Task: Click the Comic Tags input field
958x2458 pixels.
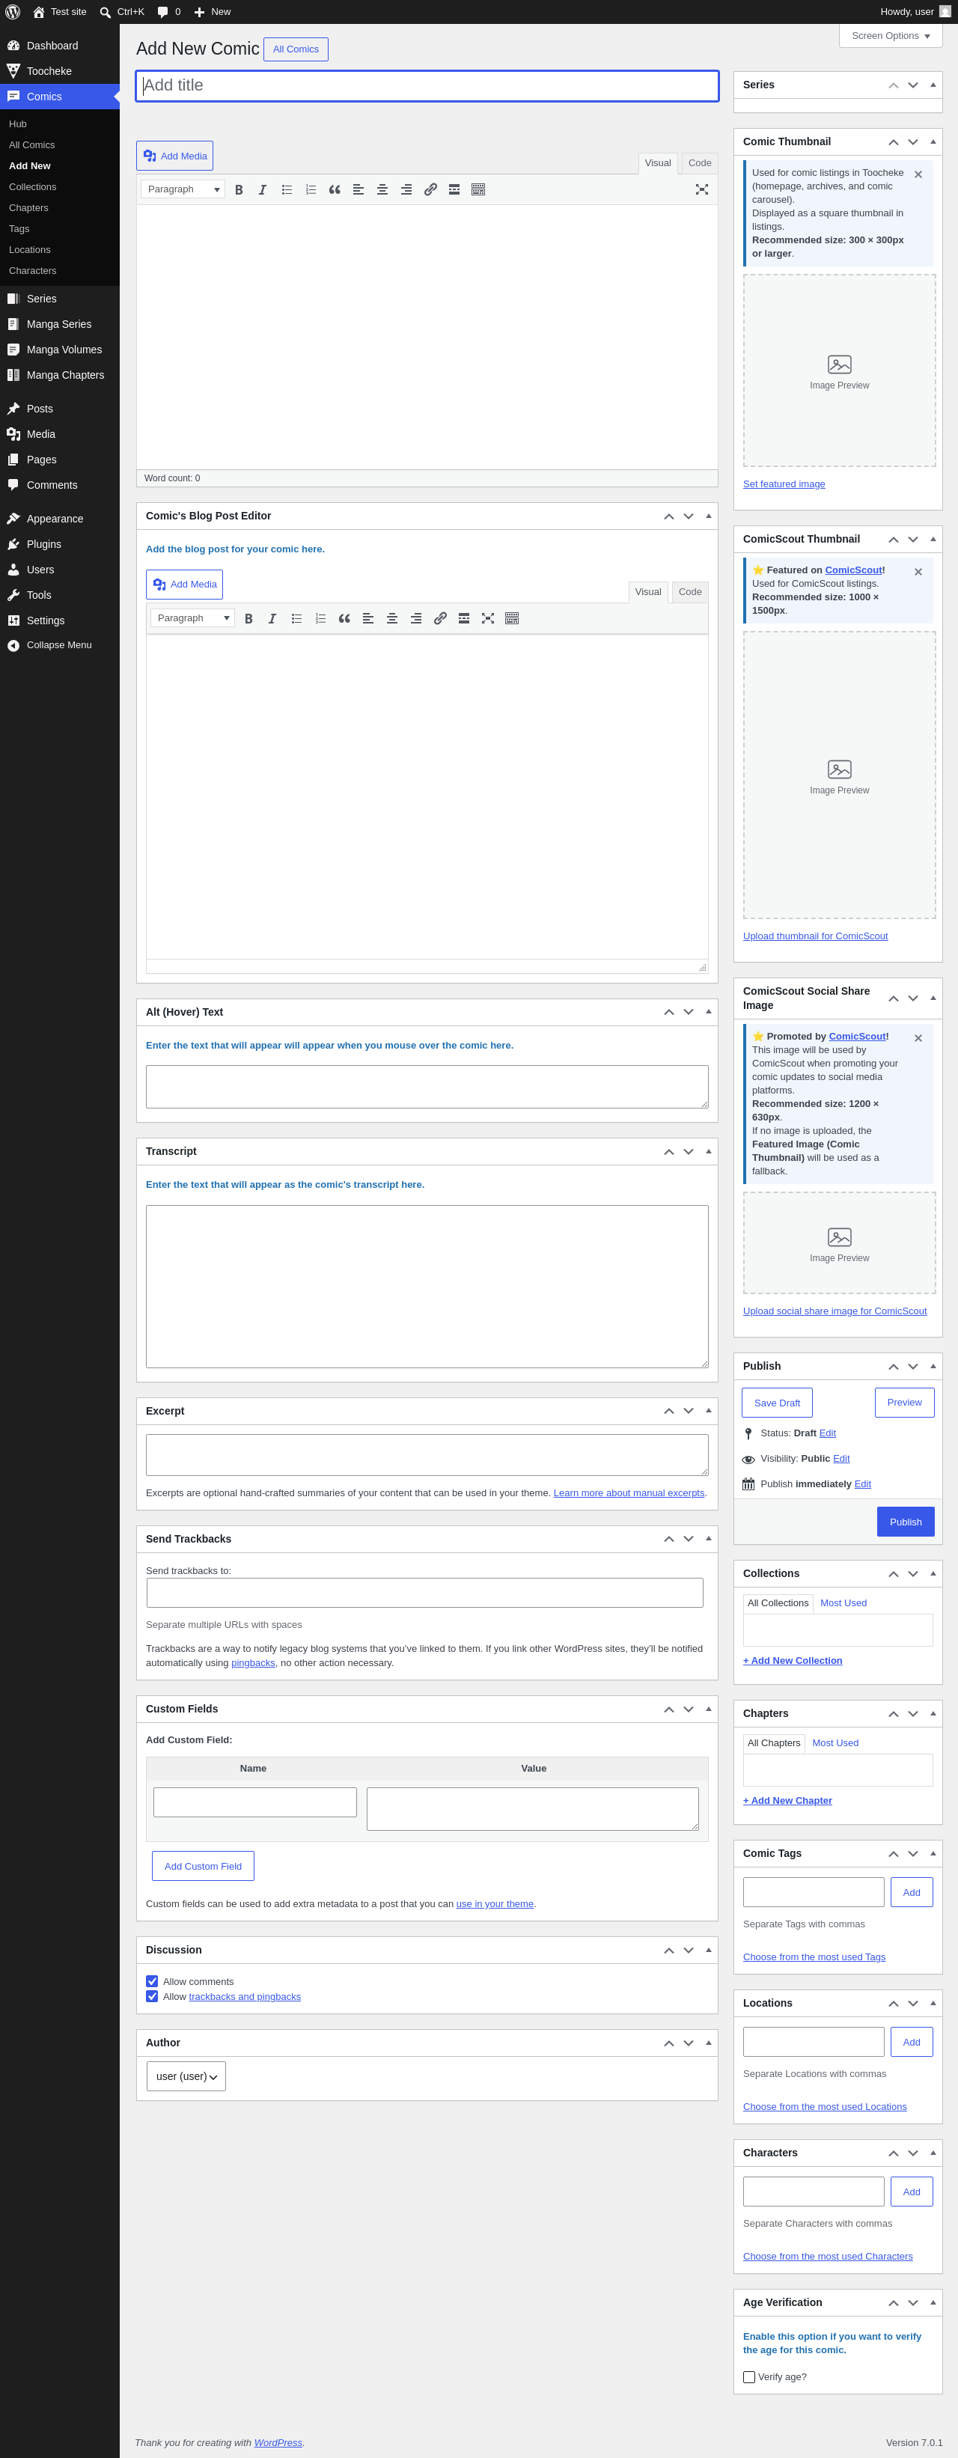Action: coord(814,1892)
